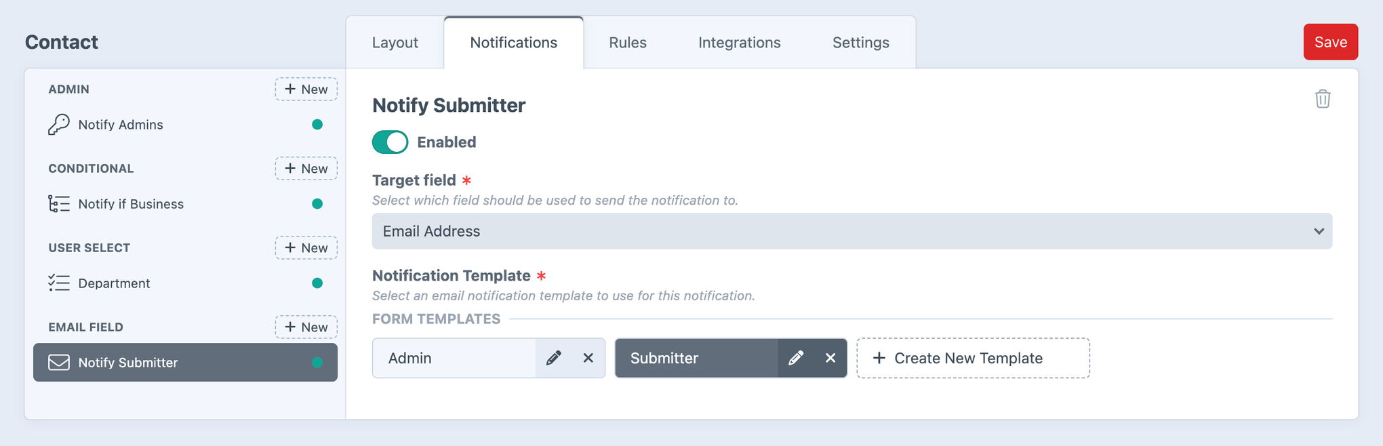Click the key icon beside Notify Admins
Image resolution: width=1383 pixels, height=446 pixels.
(59, 124)
